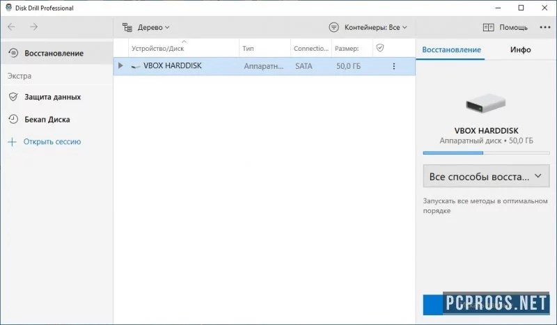This screenshot has height=325, width=557.
Task: Click the tree view icon beside Дерево
Action: pyautogui.click(x=127, y=27)
